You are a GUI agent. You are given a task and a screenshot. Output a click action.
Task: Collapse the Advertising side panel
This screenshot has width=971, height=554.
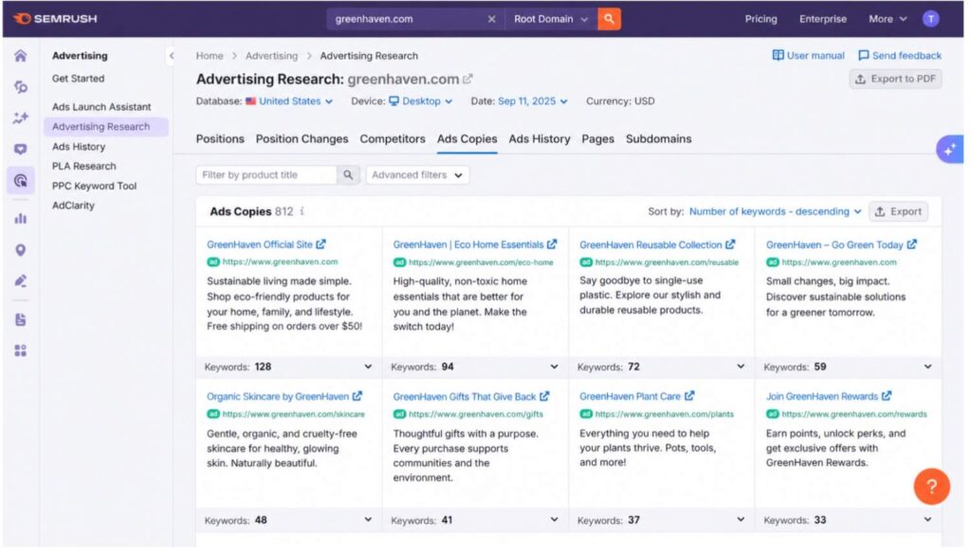tap(171, 56)
